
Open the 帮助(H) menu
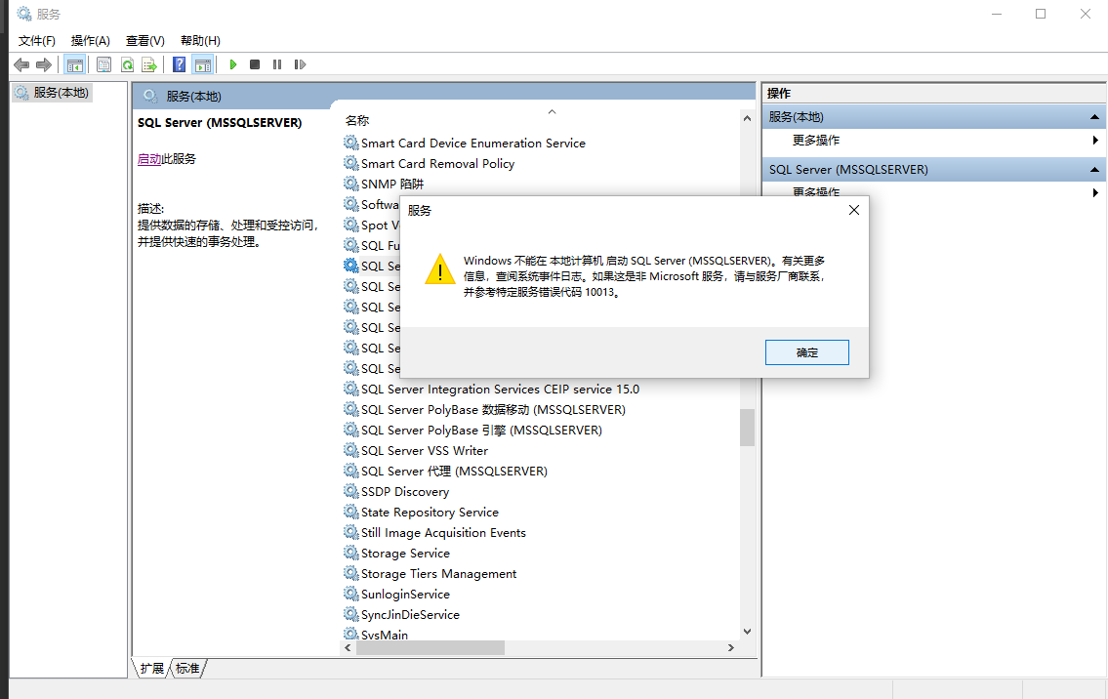tap(200, 41)
